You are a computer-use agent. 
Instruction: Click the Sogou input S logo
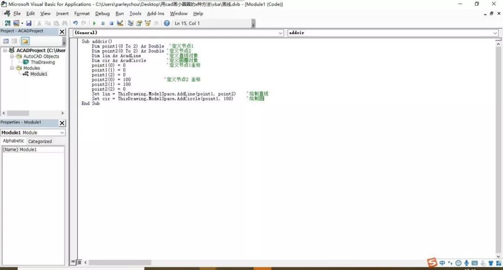click(432, 263)
